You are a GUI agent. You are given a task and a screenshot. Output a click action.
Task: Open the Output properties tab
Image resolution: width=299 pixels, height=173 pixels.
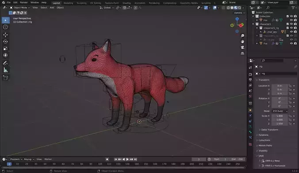tap(250, 80)
